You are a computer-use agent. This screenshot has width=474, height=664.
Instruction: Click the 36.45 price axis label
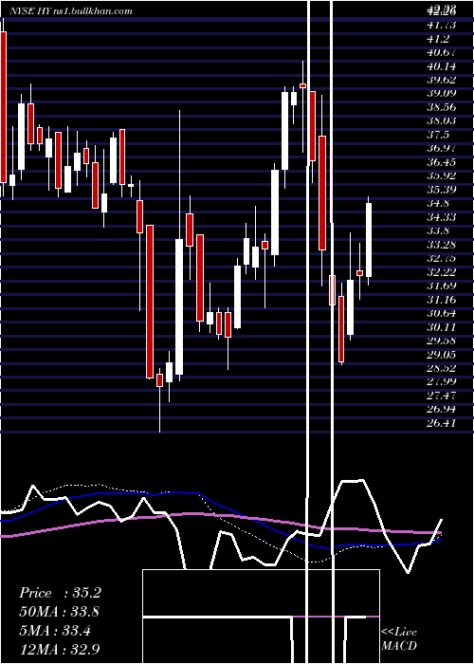coord(442,162)
